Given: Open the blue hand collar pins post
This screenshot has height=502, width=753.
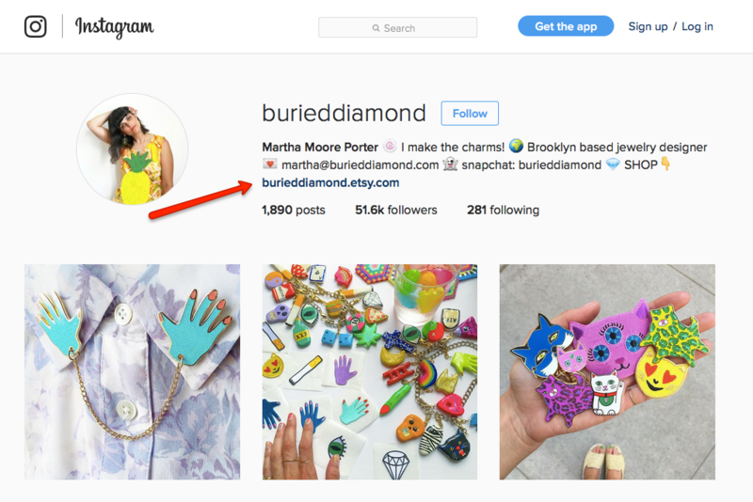Looking at the screenshot, I should 132,371.
